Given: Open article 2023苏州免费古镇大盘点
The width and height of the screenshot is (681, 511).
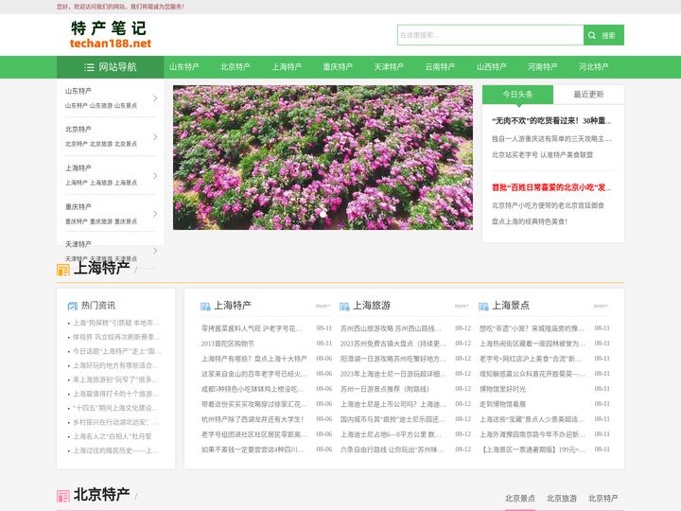Looking at the screenshot, I should (393, 344).
